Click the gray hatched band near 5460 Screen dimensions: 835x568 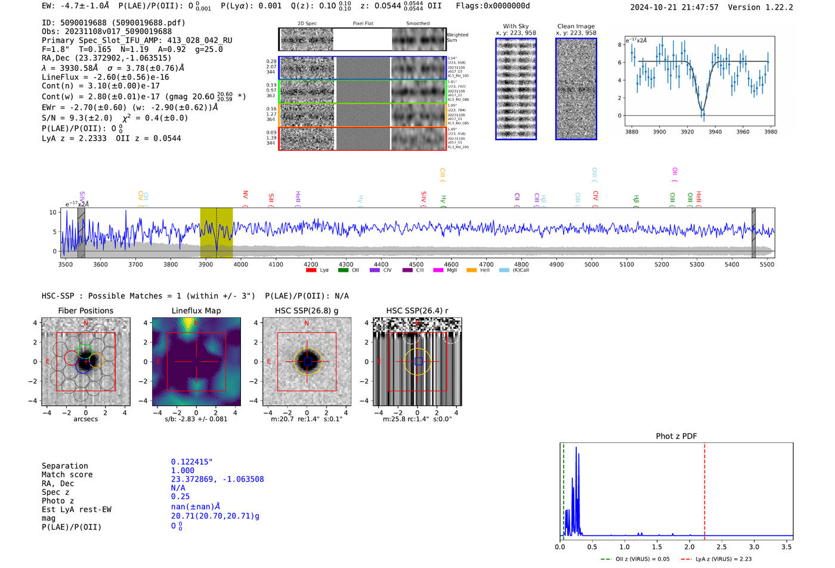[x=753, y=233]
